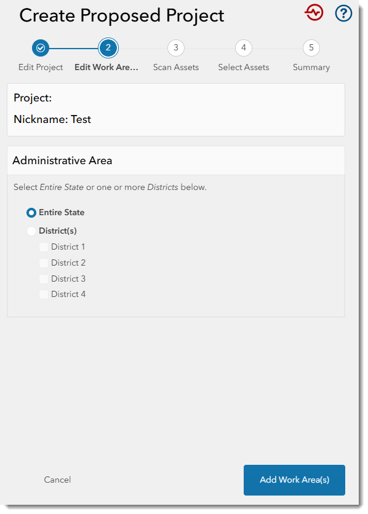The height and width of the screenshot is (514, 368).
Task: Jump to step 3 Scan Assets circle
Action: pyautogui.click(x=176, y=48)
